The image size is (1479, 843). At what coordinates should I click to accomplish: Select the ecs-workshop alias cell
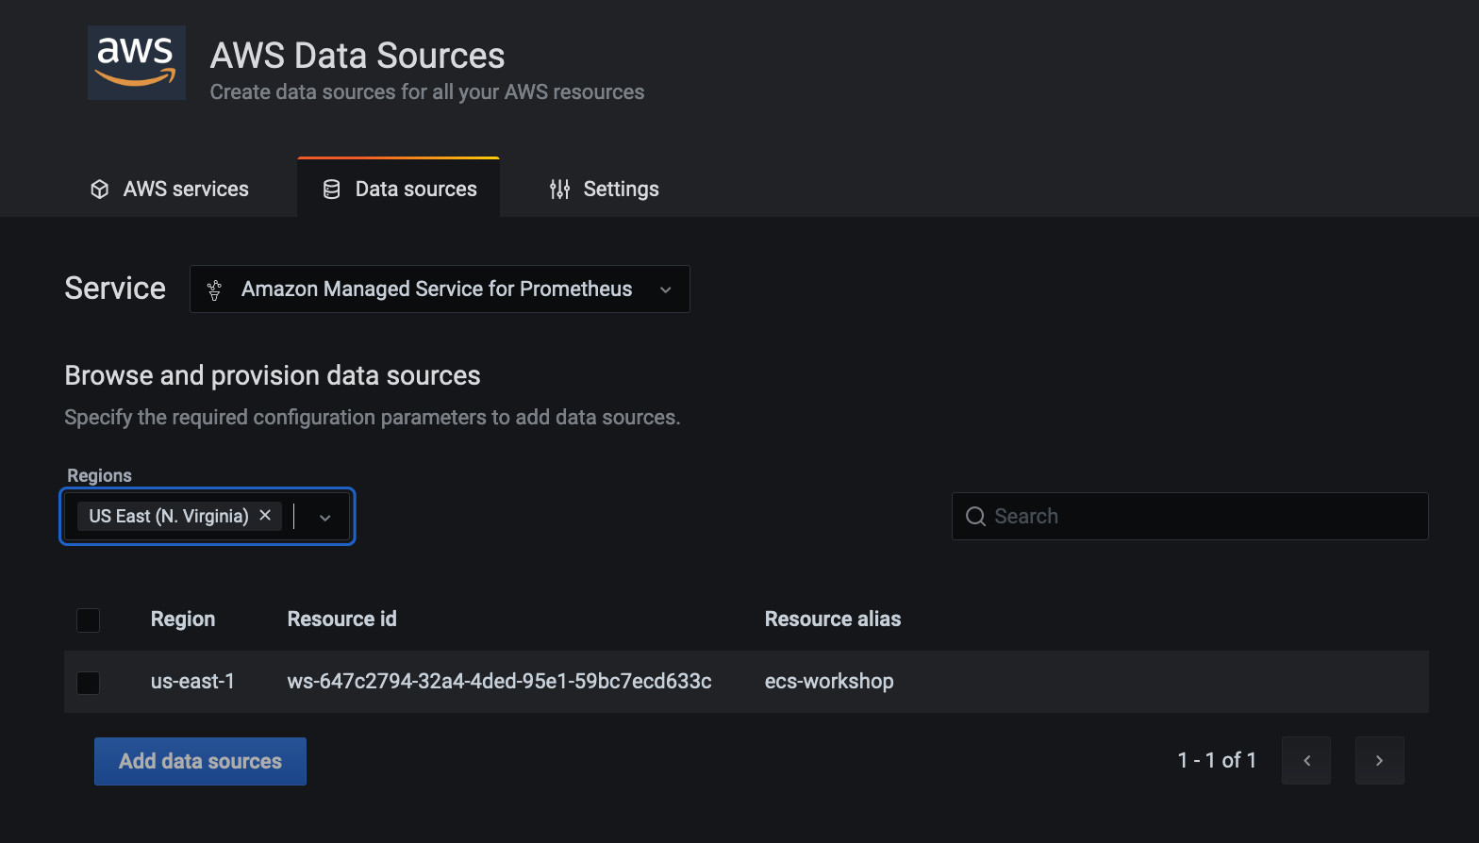pos(829,681)
